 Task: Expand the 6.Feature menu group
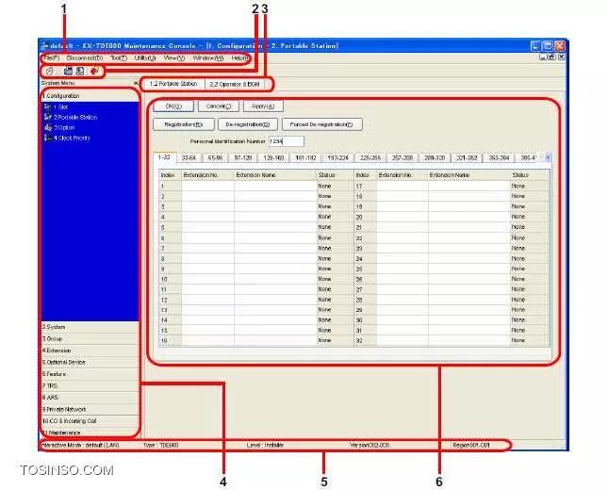click(x=90, y=374)
